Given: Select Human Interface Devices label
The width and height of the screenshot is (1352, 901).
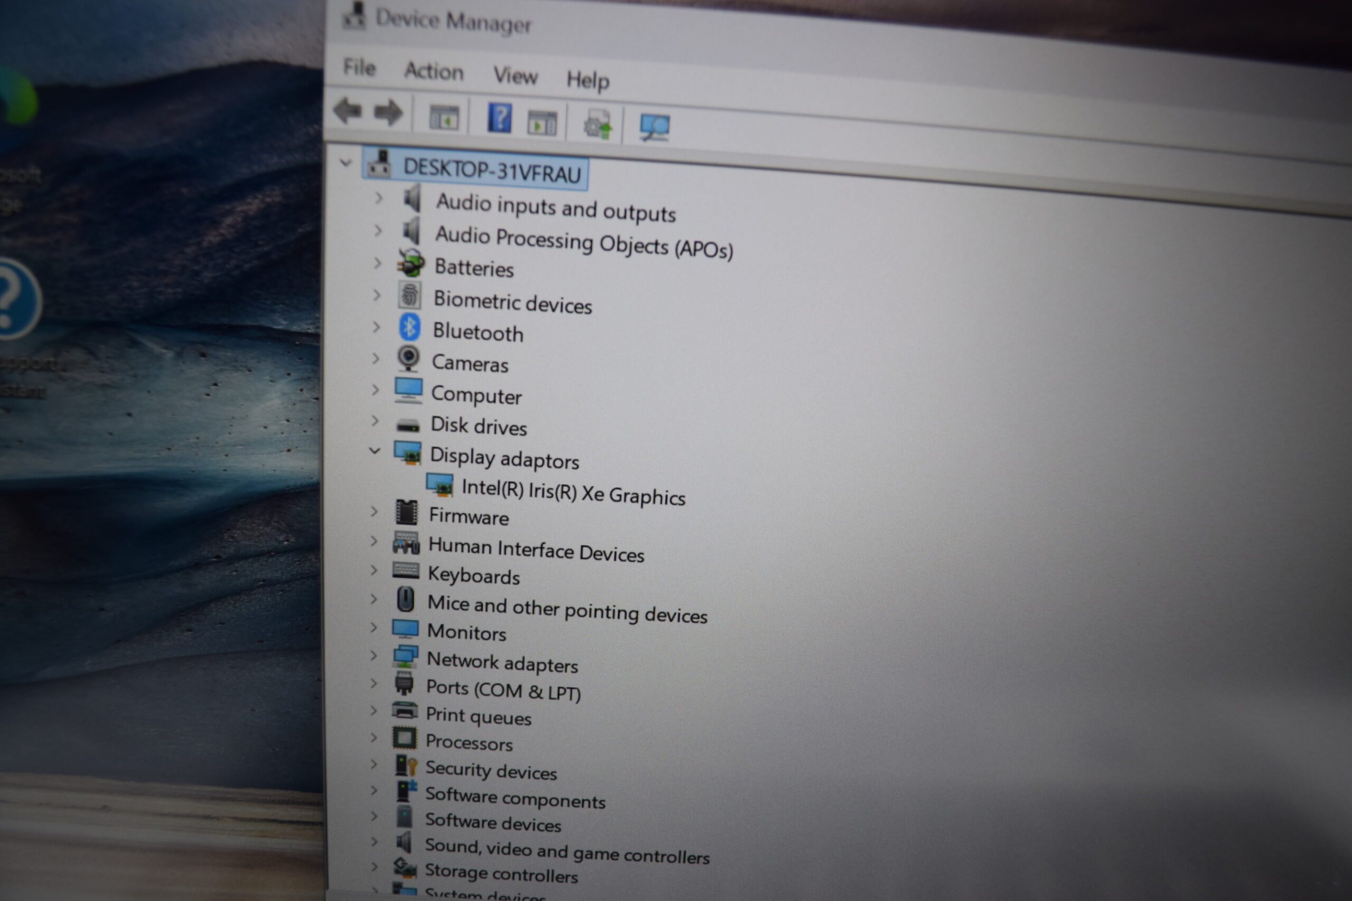Looking at the screenshot, I should 537,549.
